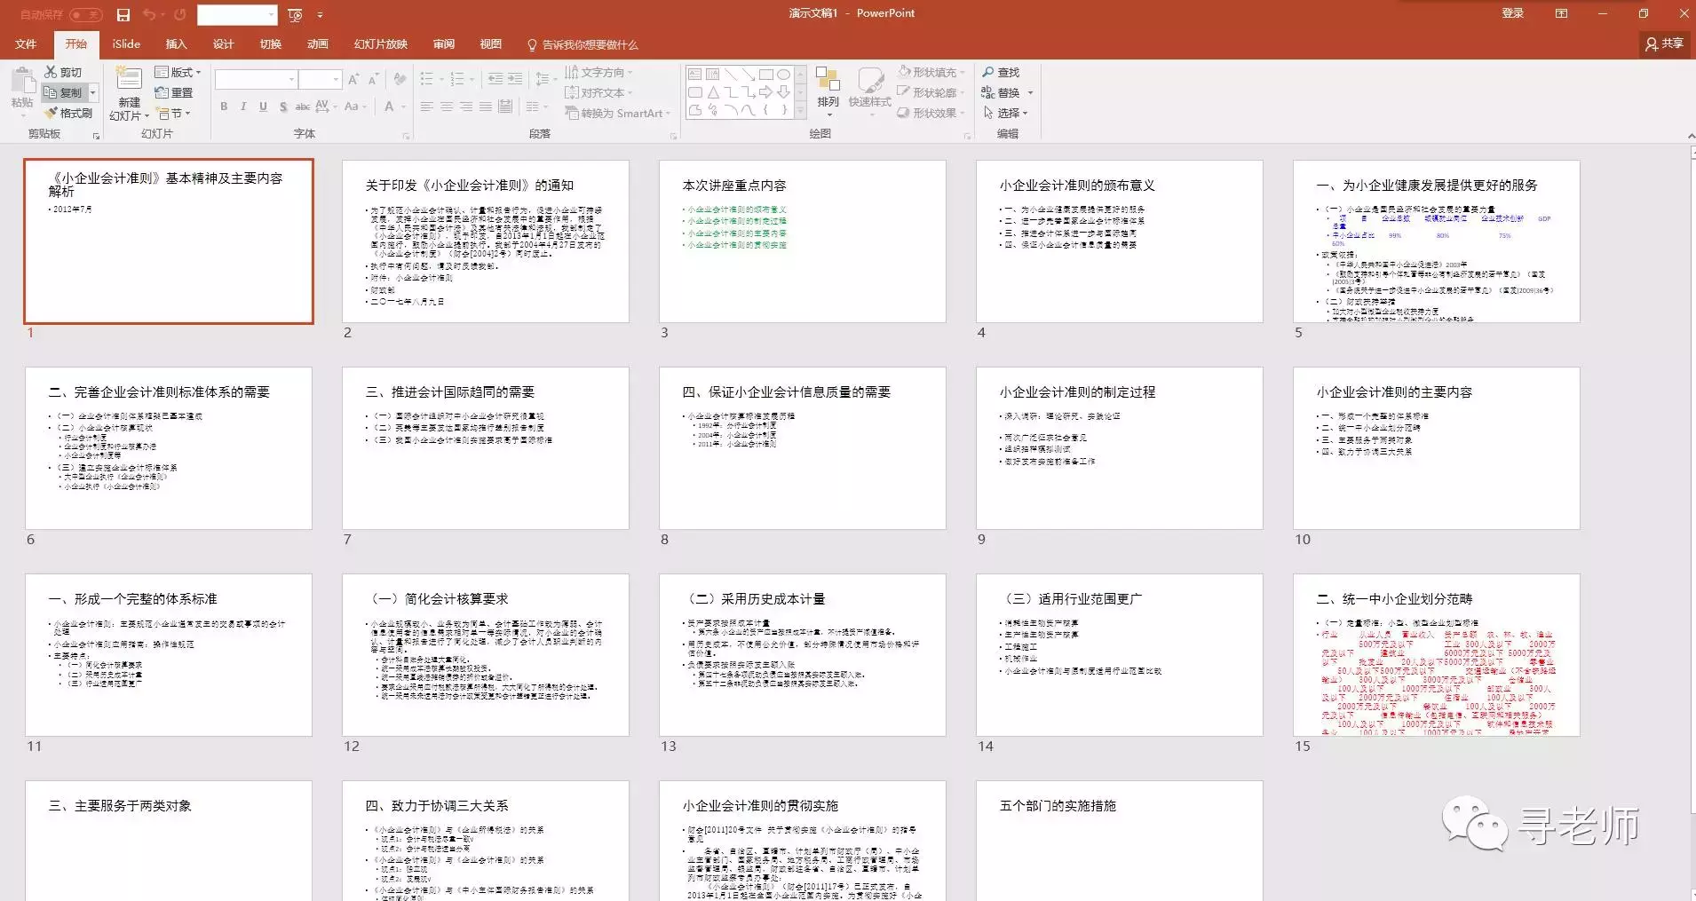Select the Format Painter (格式刷)
1696x901 pixels.
68,113
